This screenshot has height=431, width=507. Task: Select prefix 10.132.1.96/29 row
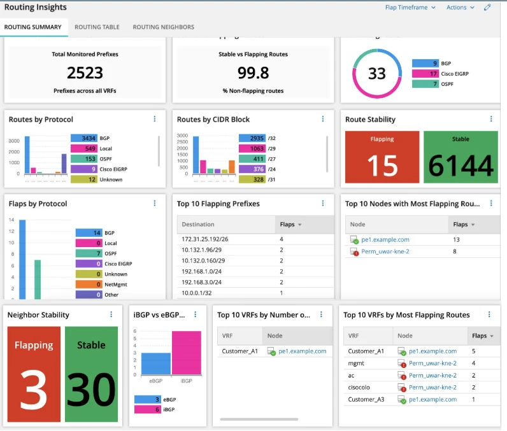(255, 250)
